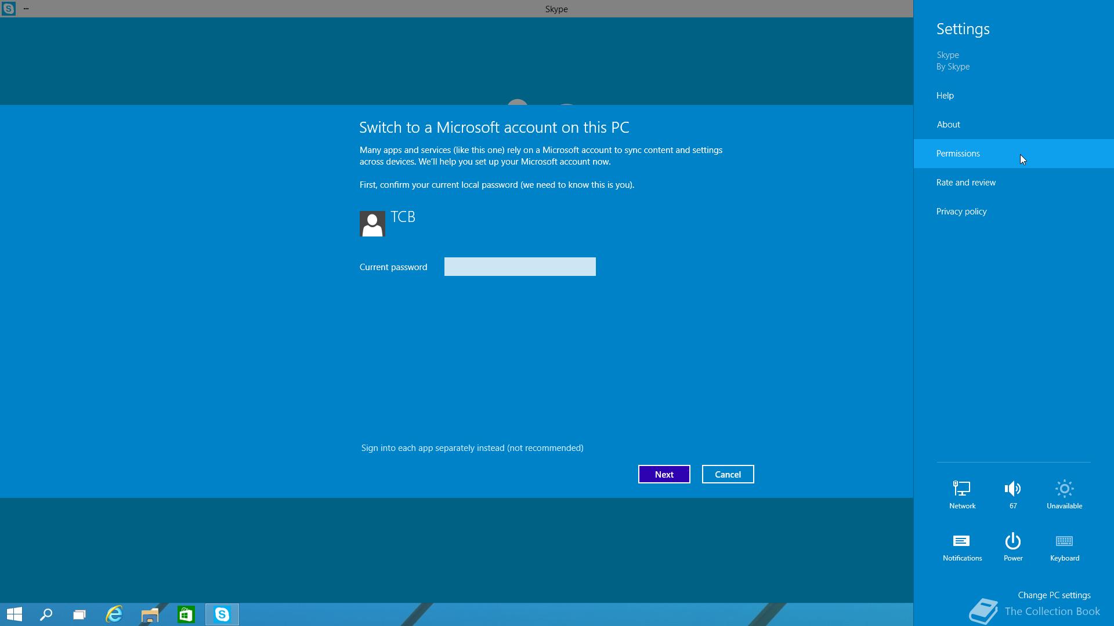Click the Next button
This screenshot has width=1114, height=626.
[664, 474]
